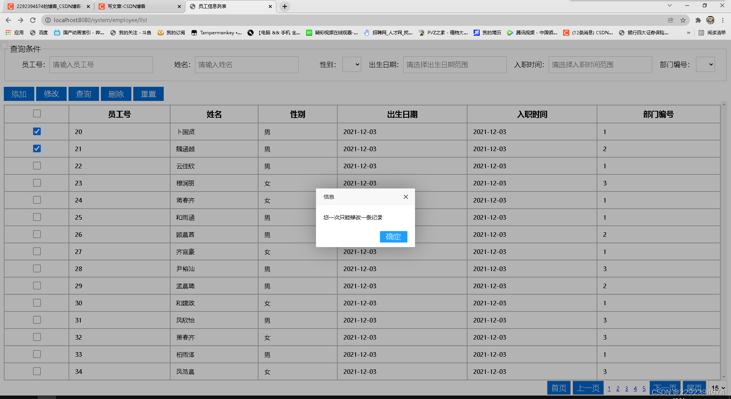Show more bookmarks chevron
This screenshot has height=399, width=731.
point(688,33)
